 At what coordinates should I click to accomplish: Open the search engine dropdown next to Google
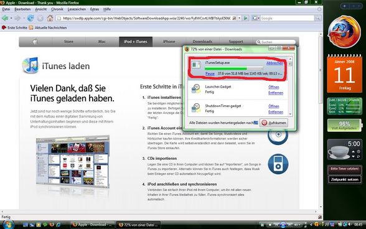point(259,18)
